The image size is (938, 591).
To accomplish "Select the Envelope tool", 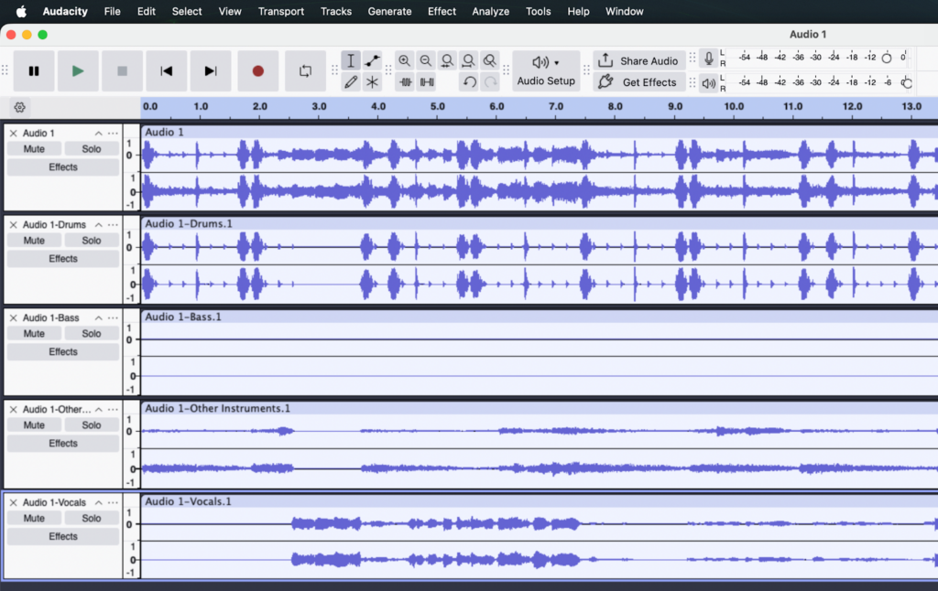I will [373, 61].
